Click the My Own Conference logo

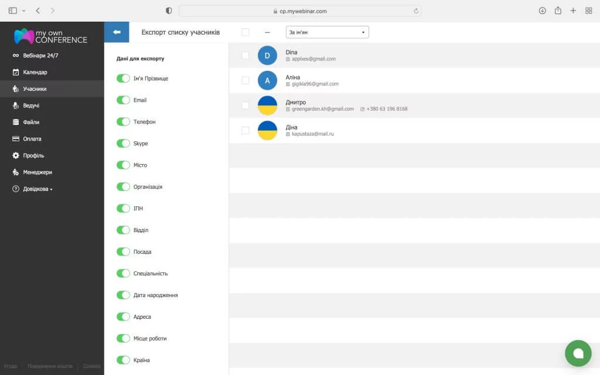tap(51, 36)
